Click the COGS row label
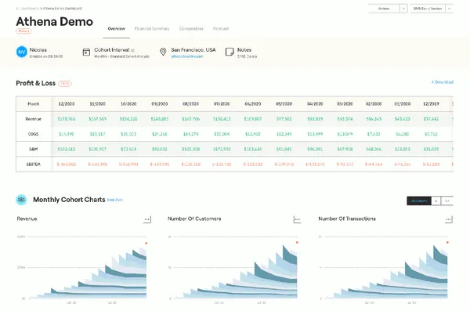470x311 pixels. (33, 134)
